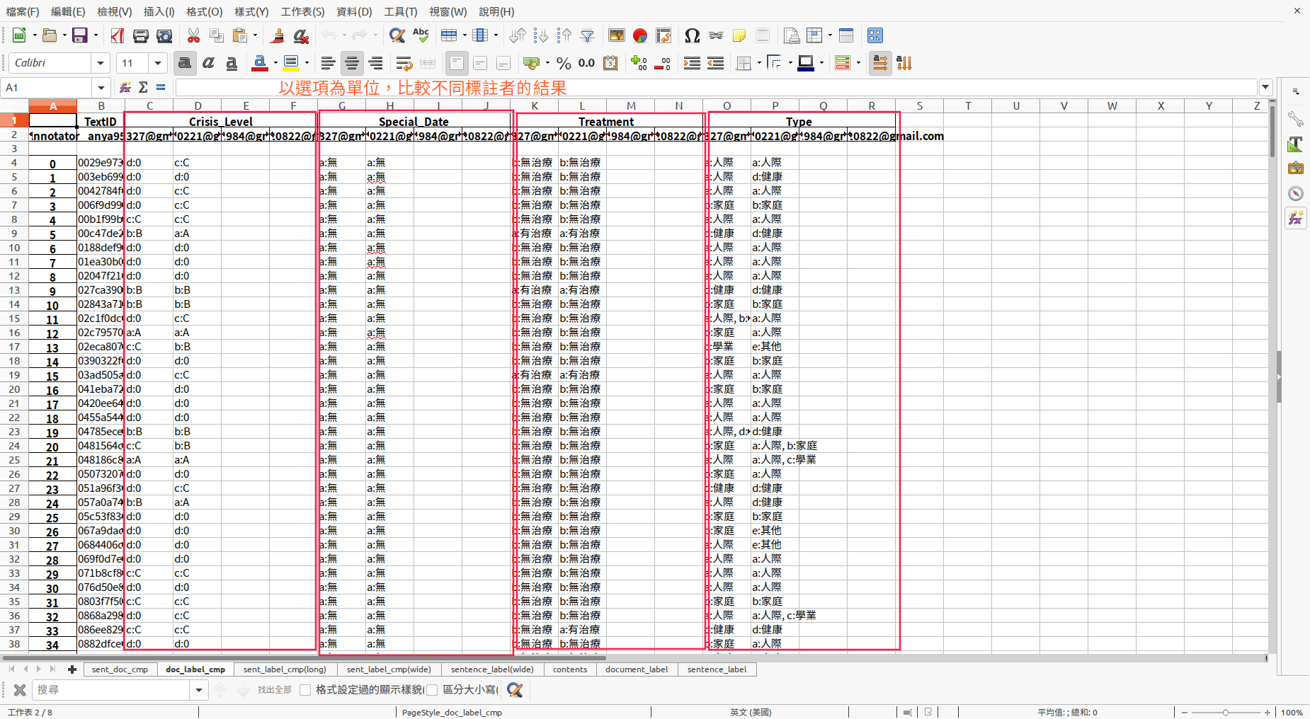Insert special character Omega icon
Viewport: 1310px width, 719px height.
(693, 35)
